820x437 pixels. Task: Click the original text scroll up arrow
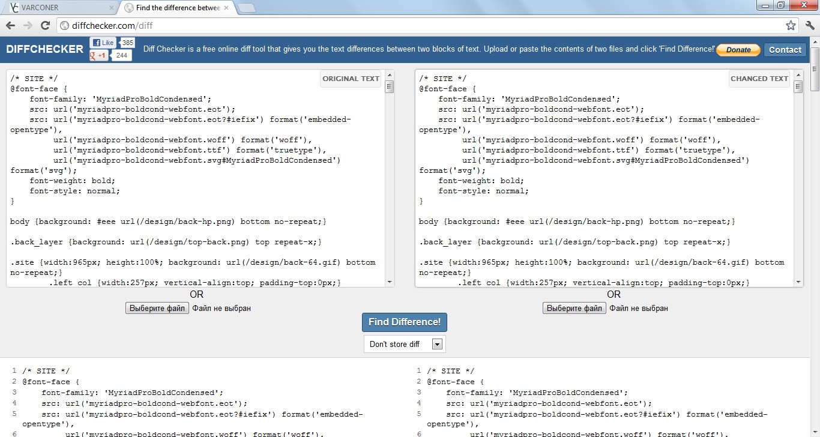[x=390, y=75]
